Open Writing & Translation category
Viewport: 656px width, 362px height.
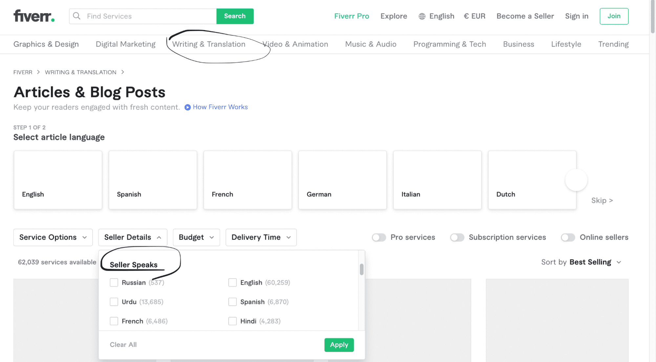(x=209, y=44)
